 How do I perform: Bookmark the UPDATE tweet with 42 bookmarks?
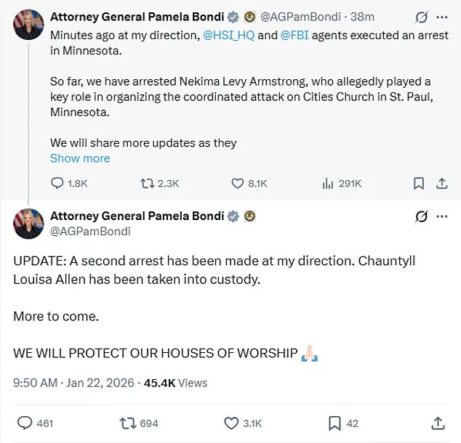pos(335,423)
